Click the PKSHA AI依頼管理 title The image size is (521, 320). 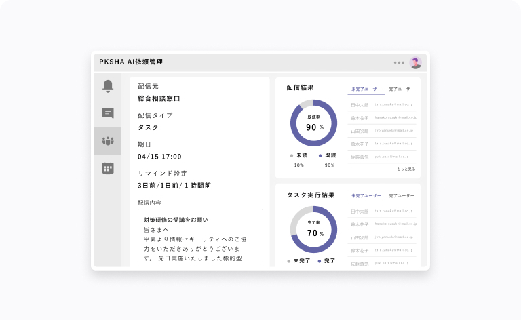coord(131,62)
